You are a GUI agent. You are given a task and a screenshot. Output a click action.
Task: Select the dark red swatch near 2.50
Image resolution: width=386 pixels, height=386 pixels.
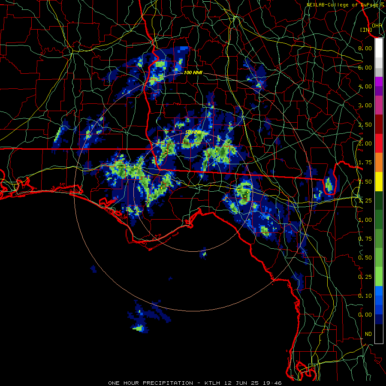coord(379,124)
